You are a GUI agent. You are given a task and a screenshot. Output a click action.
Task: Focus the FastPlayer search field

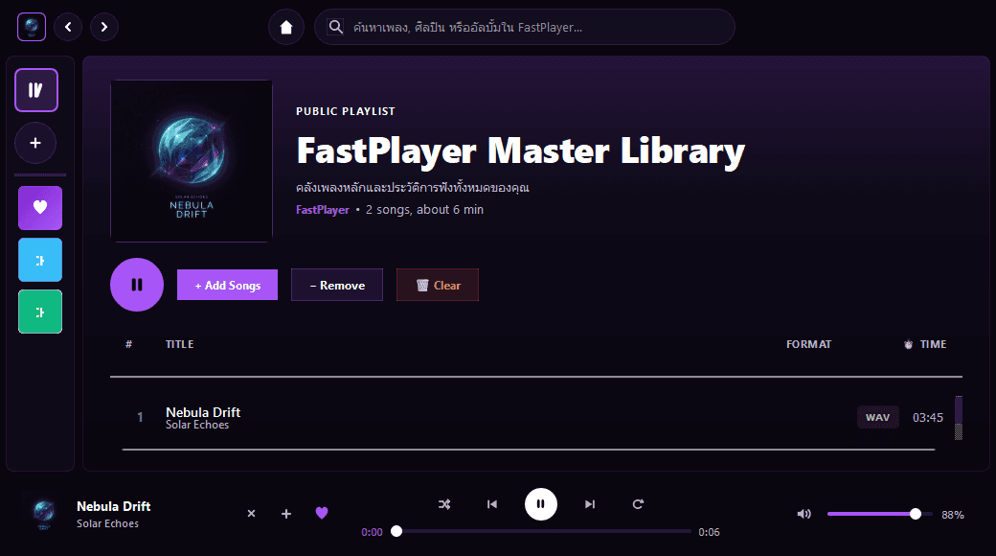525,27
